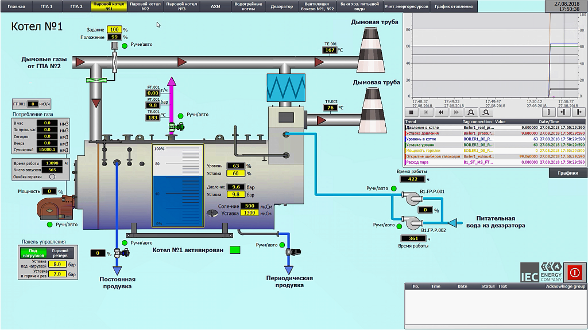This screenshot has height=330, width=588.
Task: Open the 'Деаэратор' tab
Action: click(x=281, y=6)
